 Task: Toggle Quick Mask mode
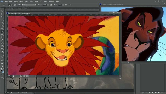click(x=2, y=74)
